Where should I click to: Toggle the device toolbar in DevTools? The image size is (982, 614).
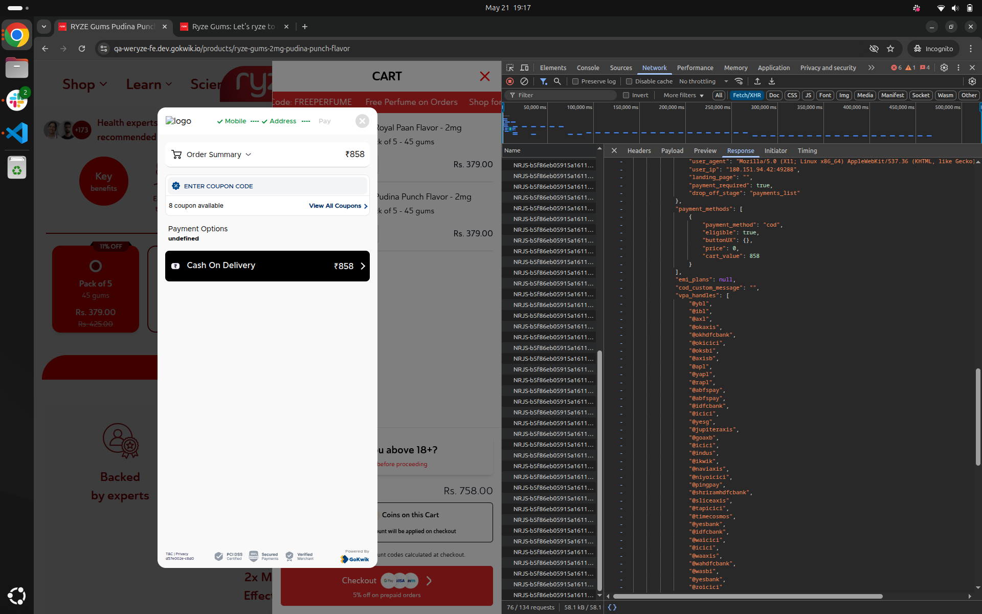click(524, 68)
